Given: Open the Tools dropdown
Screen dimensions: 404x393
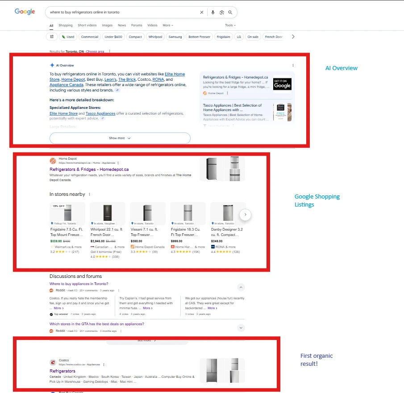Looking at the screenshot, I should pyautogui.click(x=230, y=25).
